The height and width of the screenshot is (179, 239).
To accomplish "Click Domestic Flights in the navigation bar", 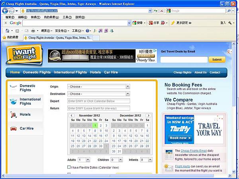I will pyautogui.click(x=37, y=72).
